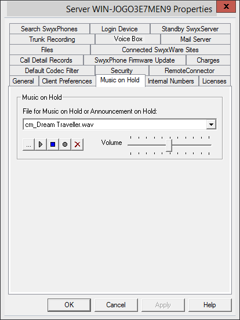Viewport: 240px width, 320px height.
Task: Open Help for this dialog
Action: coord(210,305)
